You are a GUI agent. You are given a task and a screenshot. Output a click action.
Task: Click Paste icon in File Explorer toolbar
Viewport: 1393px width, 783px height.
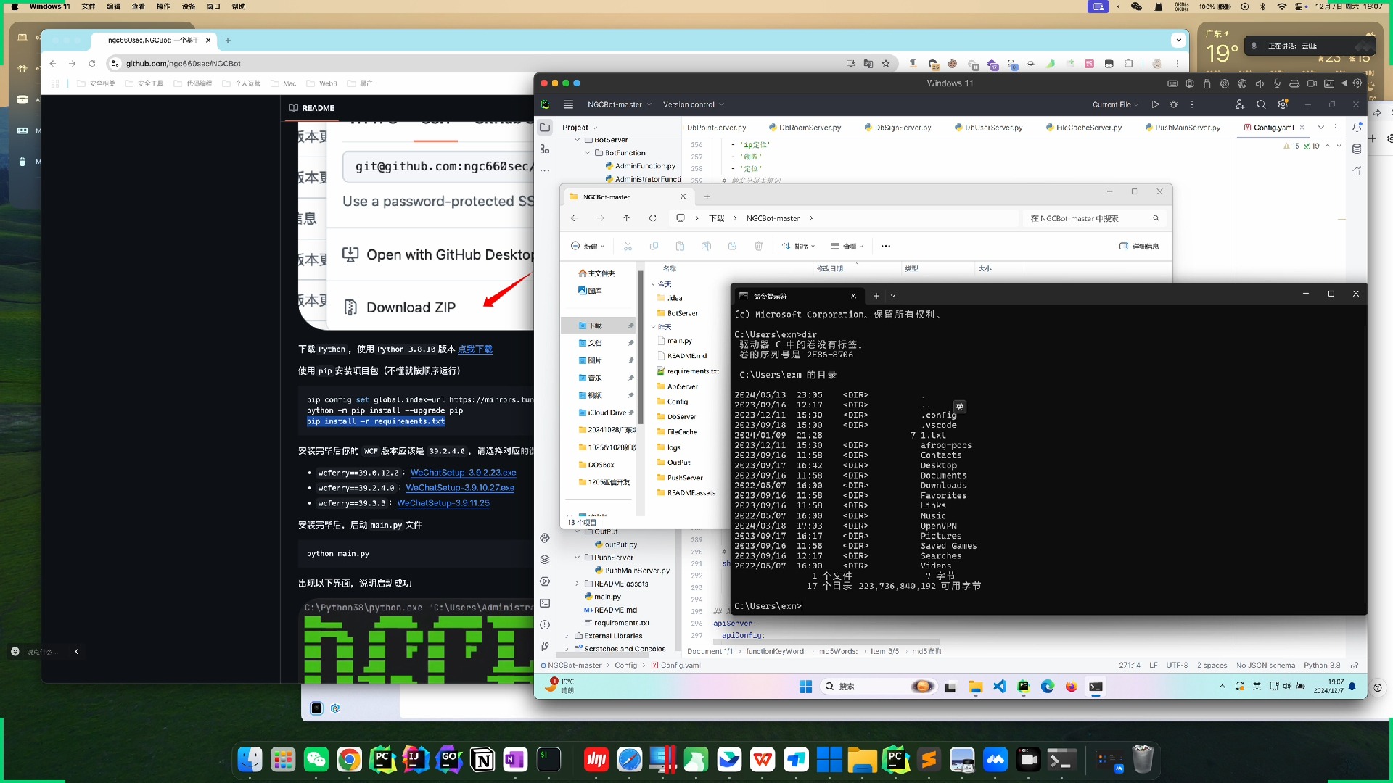(680, 246)
